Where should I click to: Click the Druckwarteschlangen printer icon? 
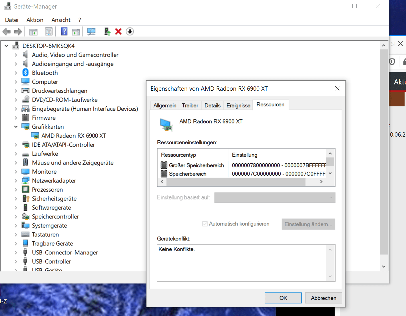(25, 91)
